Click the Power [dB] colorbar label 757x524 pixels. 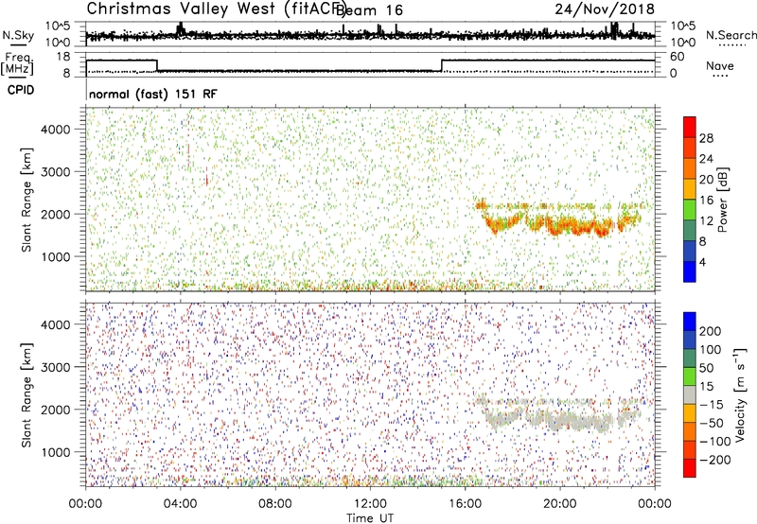722,200
